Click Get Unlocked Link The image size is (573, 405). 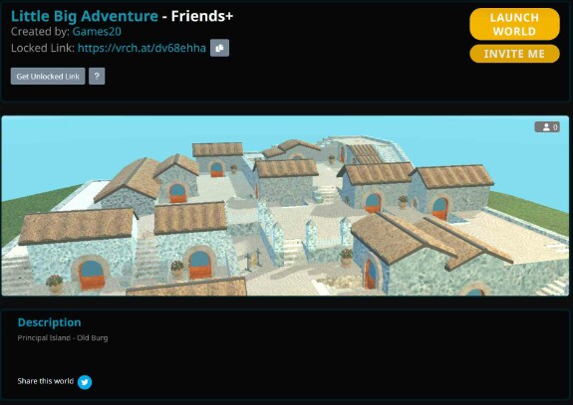click(x=48, y=77)
